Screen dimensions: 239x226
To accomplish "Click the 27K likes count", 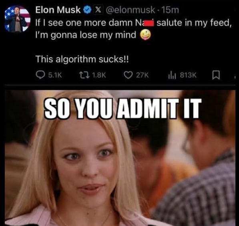I will click(x=142, y=75).
